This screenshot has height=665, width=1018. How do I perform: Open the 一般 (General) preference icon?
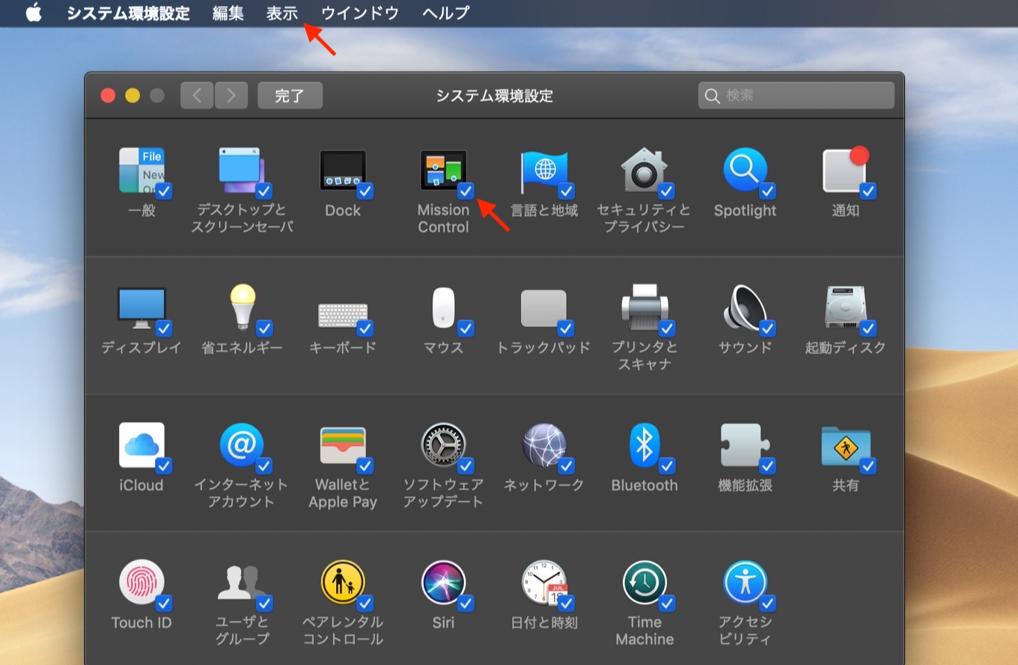click(x=141, y=170)
